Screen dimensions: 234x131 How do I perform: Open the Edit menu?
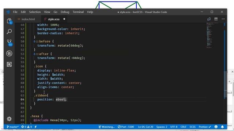(x=23, y=12)
